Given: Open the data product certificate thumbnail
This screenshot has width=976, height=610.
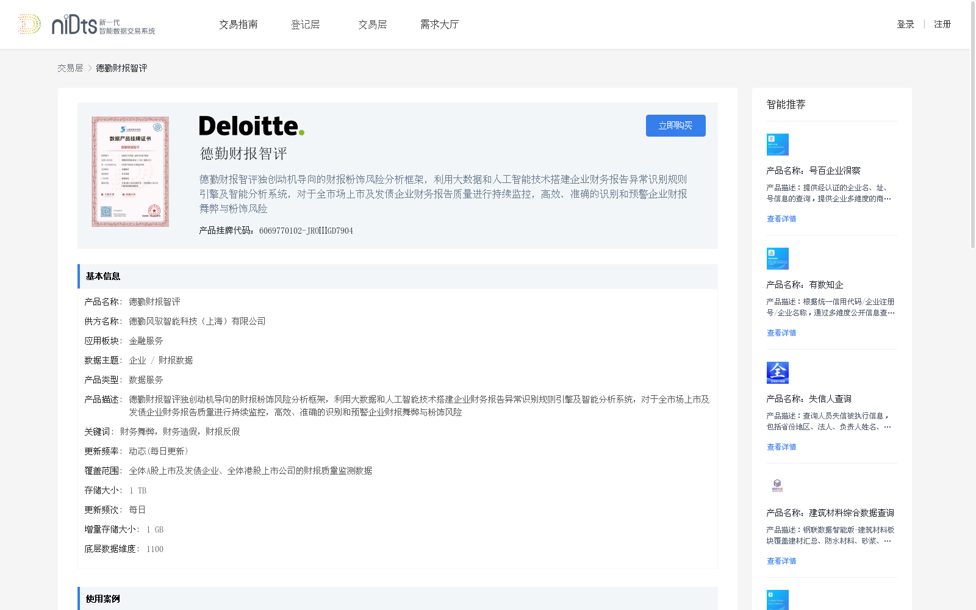Looking at the screenshot, I should [x=130, y=171].
